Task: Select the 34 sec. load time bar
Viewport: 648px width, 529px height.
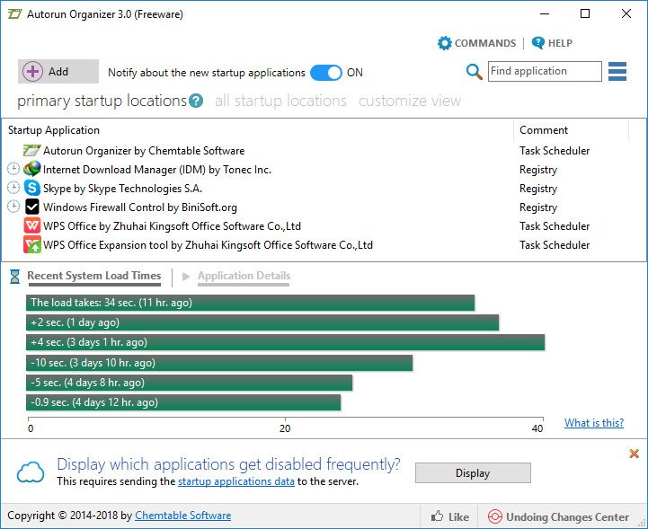Action: pyautogui.click(x=251, y=304)
